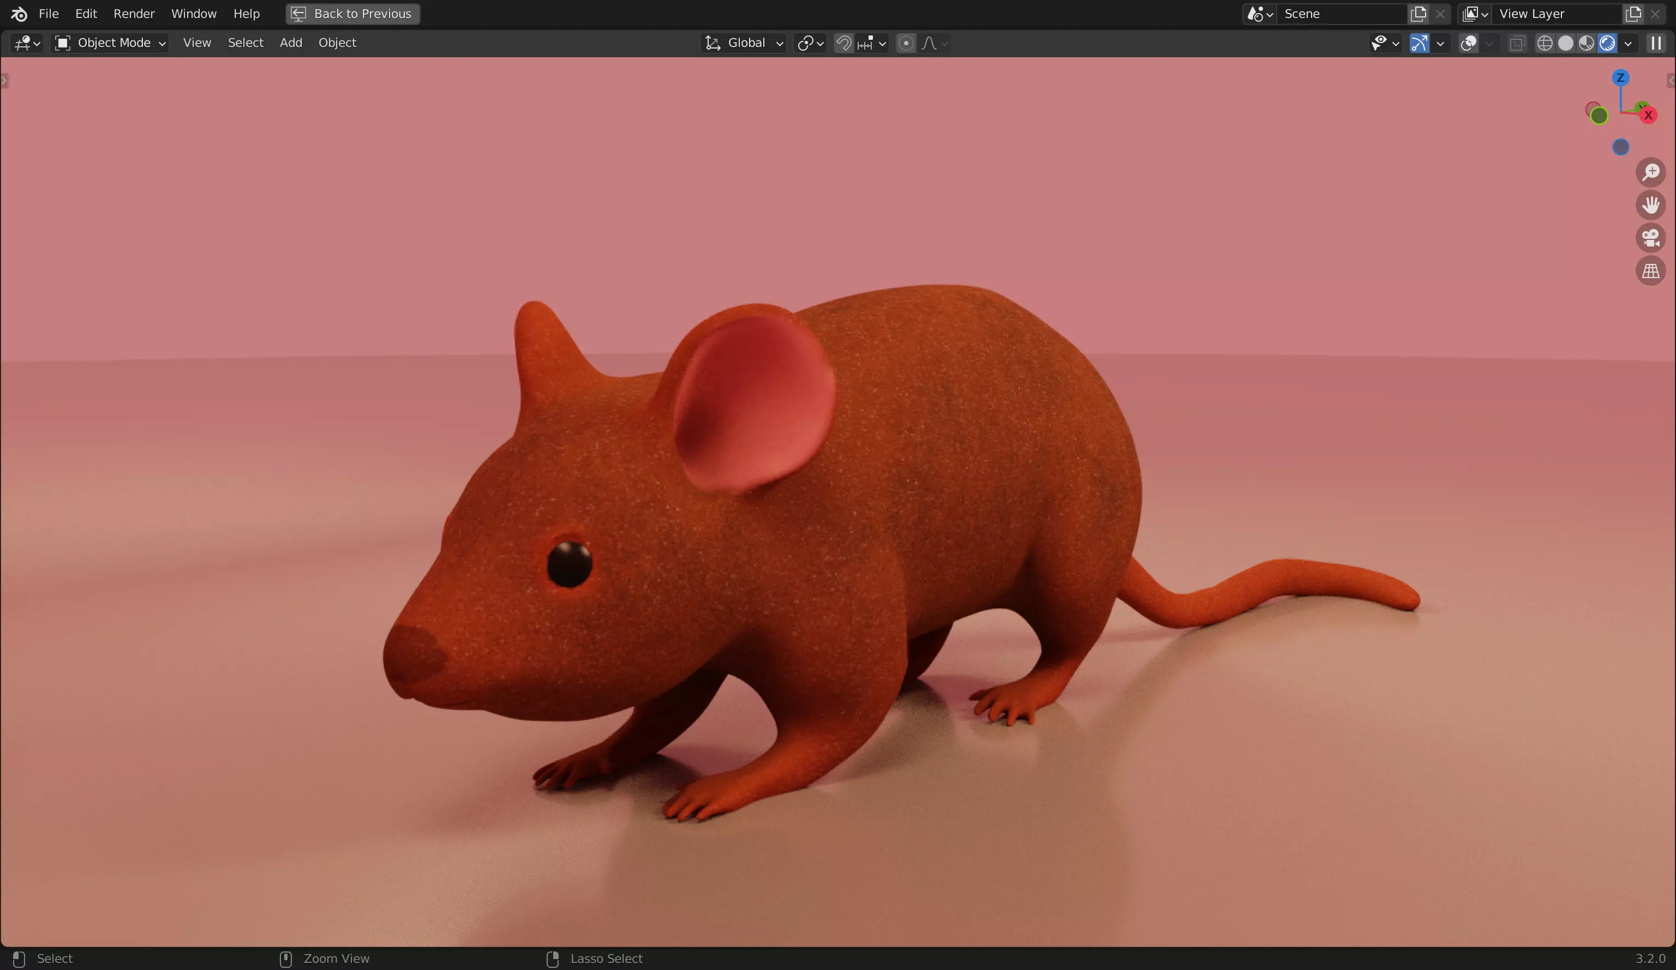Image resolution: width=1676 pixels, height=970 pixels.
Task: Toggle viewport overlays
Action: pos(1468,43)
